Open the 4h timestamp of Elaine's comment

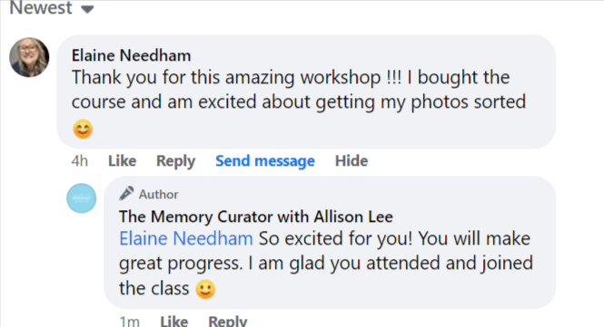79,160
